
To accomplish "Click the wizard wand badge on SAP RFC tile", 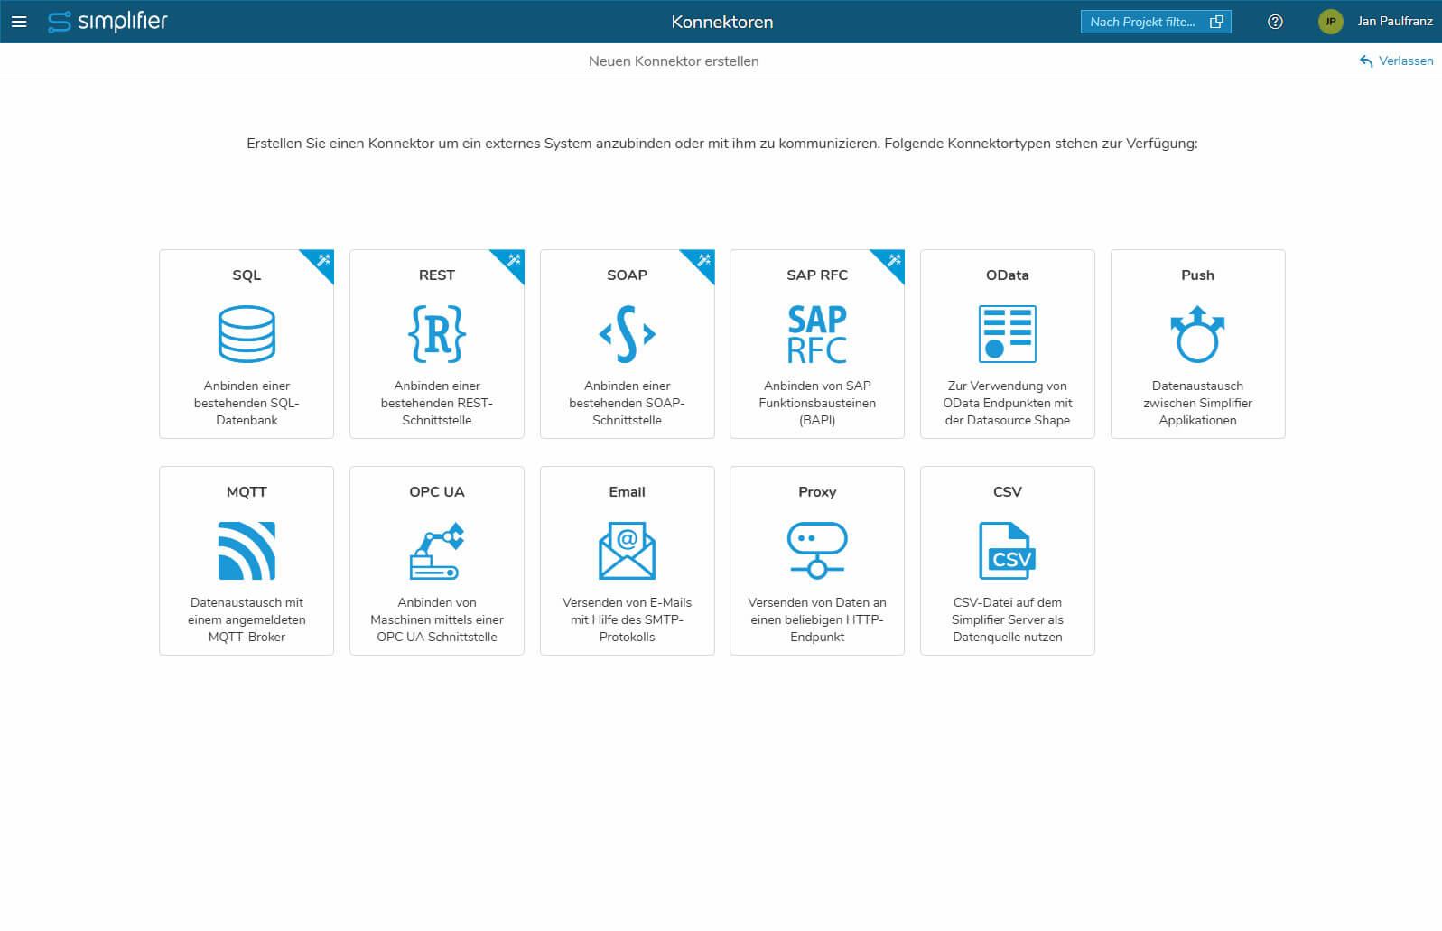I will (x=894, y=260).
